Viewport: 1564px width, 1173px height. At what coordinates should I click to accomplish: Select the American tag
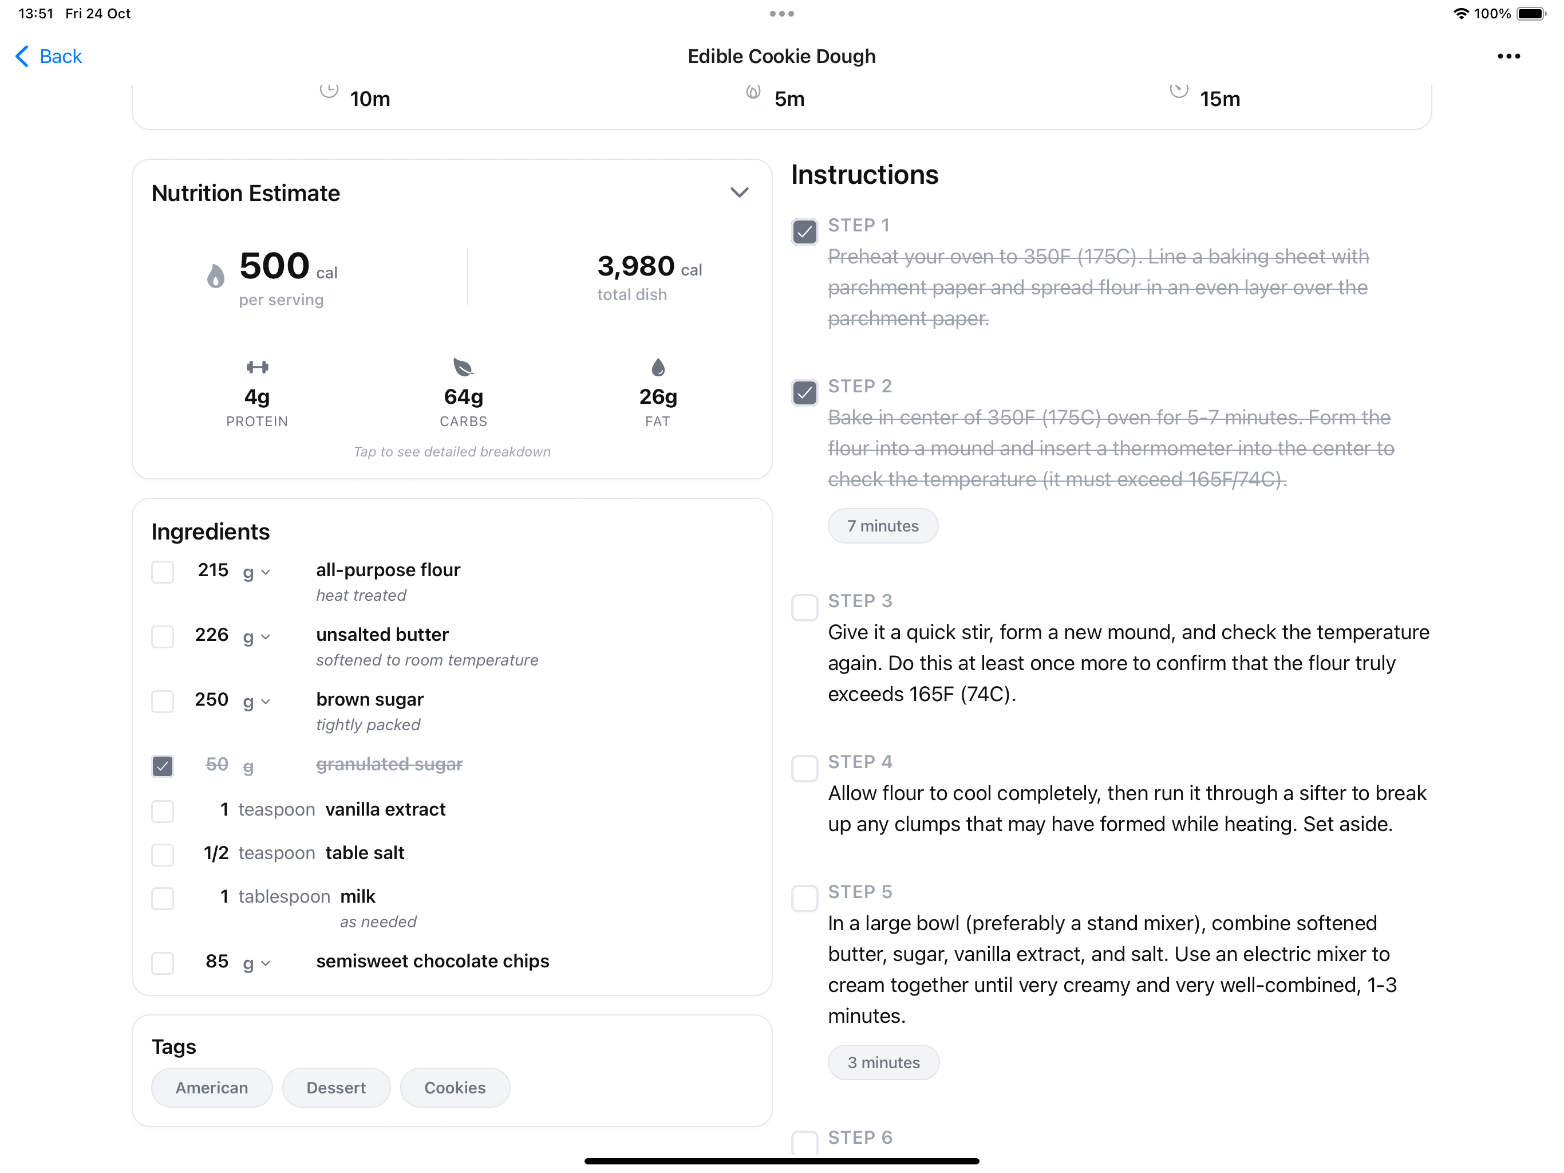click(212, 1088)
